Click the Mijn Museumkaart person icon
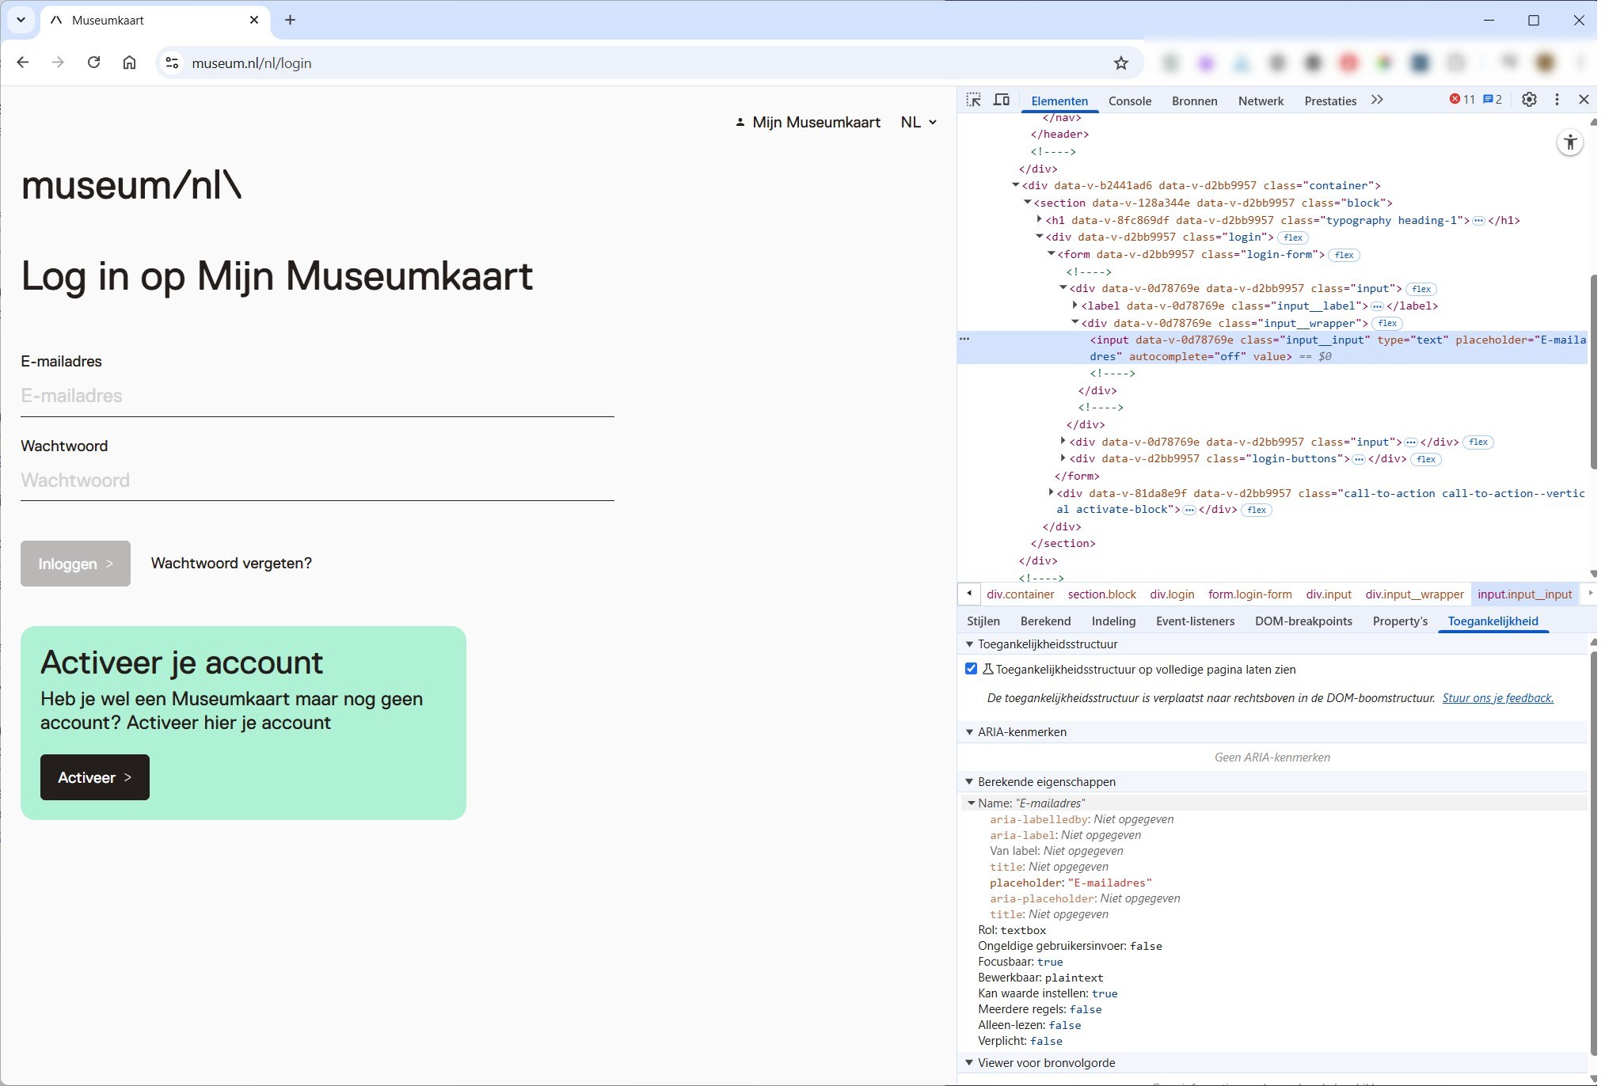The height and width of the screenshot is (1086, 1605). point(740,122)
